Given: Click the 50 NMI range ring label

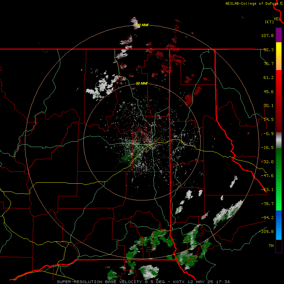Looking at the screenshot, I should click(x=142, y=84).
